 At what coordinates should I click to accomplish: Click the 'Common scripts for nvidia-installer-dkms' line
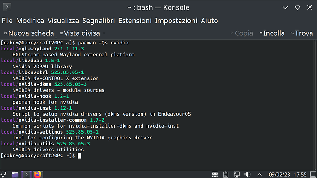tap(96, 126)
